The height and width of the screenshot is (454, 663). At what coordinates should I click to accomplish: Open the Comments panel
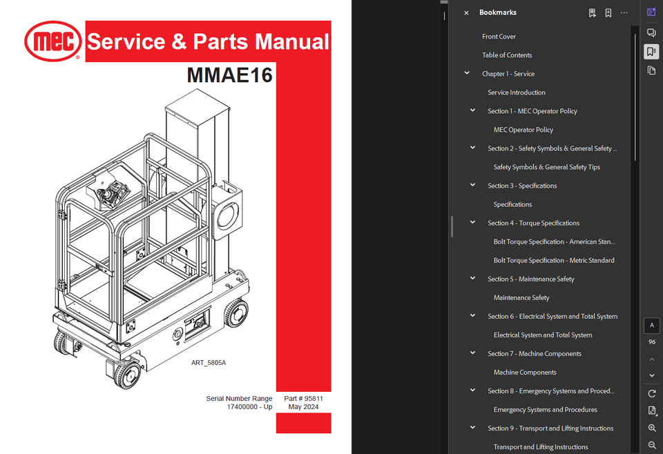650,32
